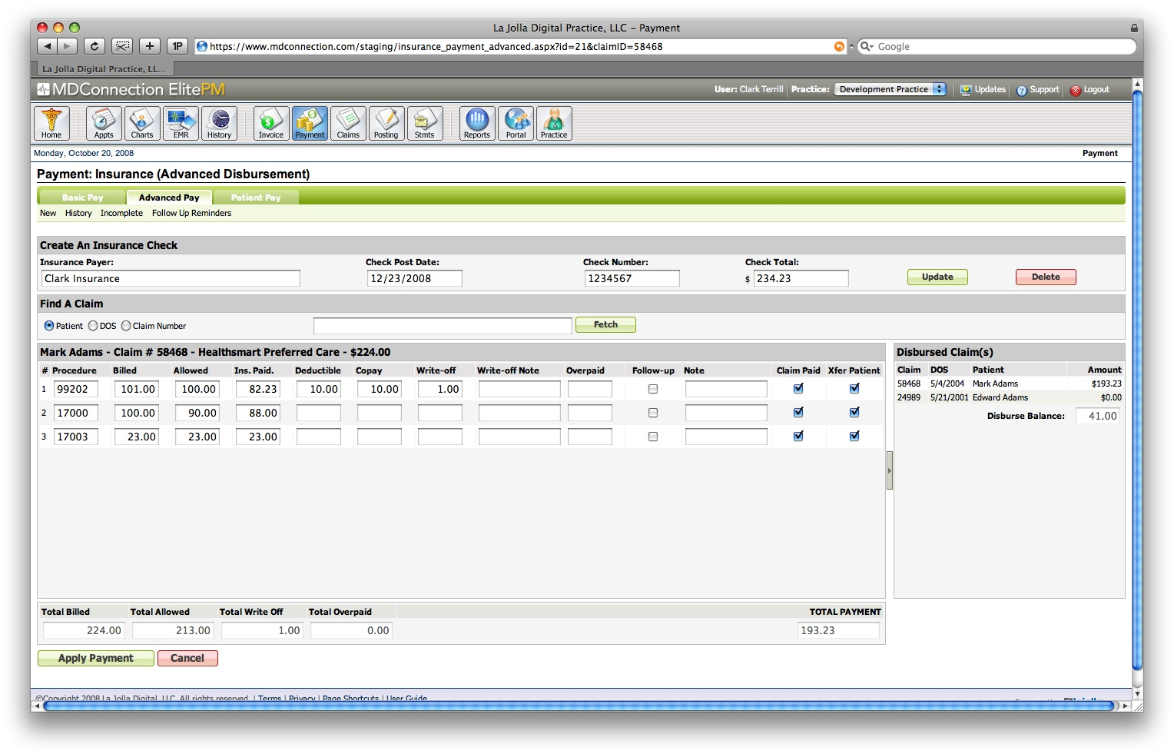
Task: Open the Reports icon
Action: click(477, 123)
